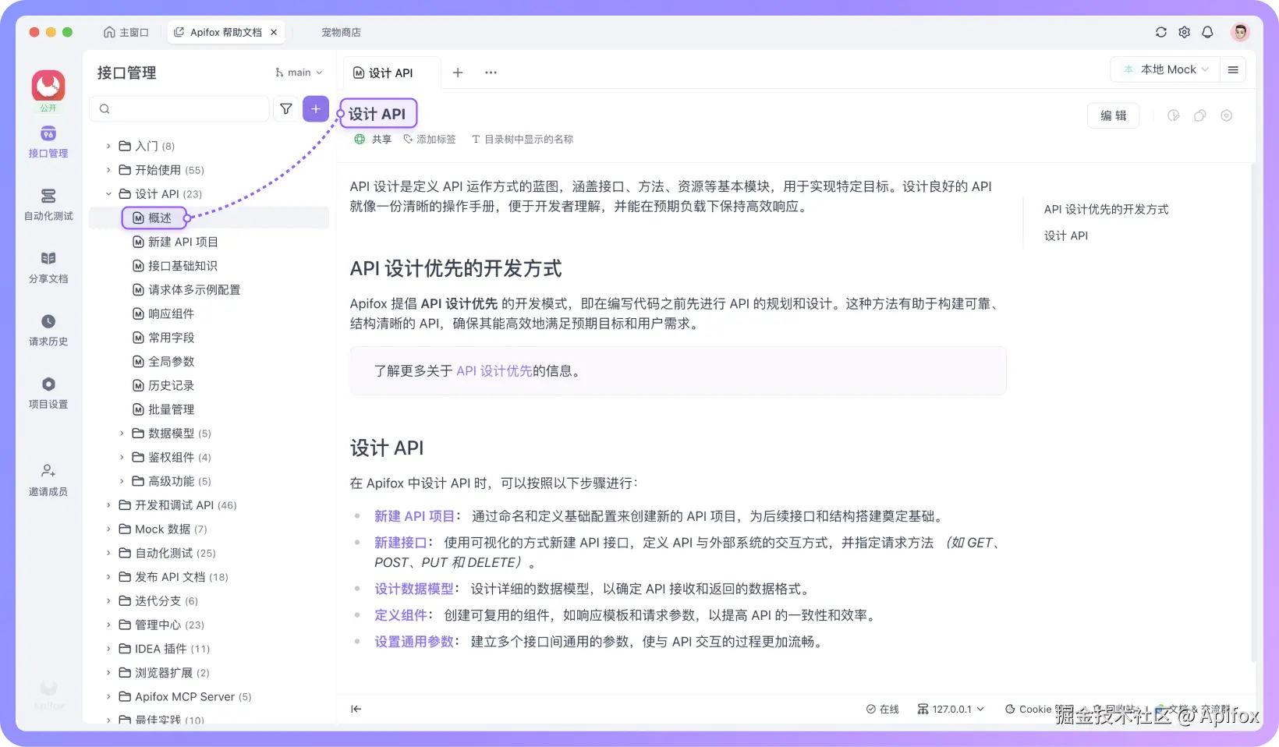Select the 设计 API document tab

pos(391,73)
